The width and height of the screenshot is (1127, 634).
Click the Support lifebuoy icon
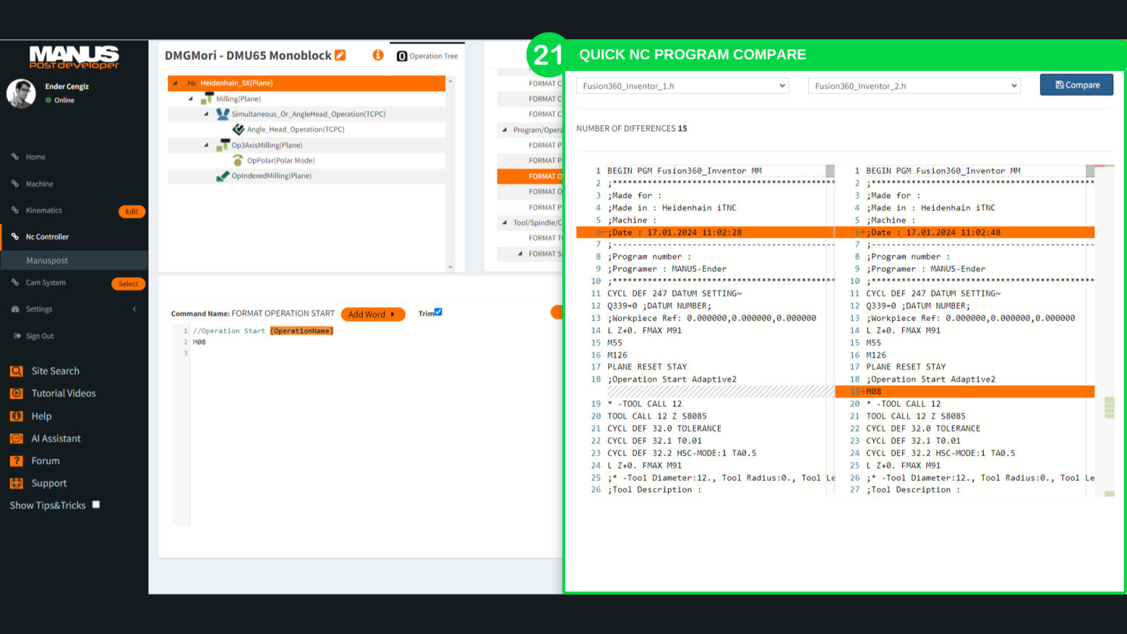pos(16,483)
